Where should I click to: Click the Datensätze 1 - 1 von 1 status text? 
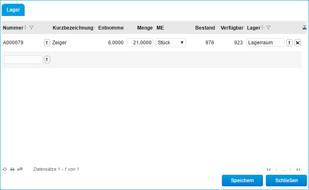[56, 169]
